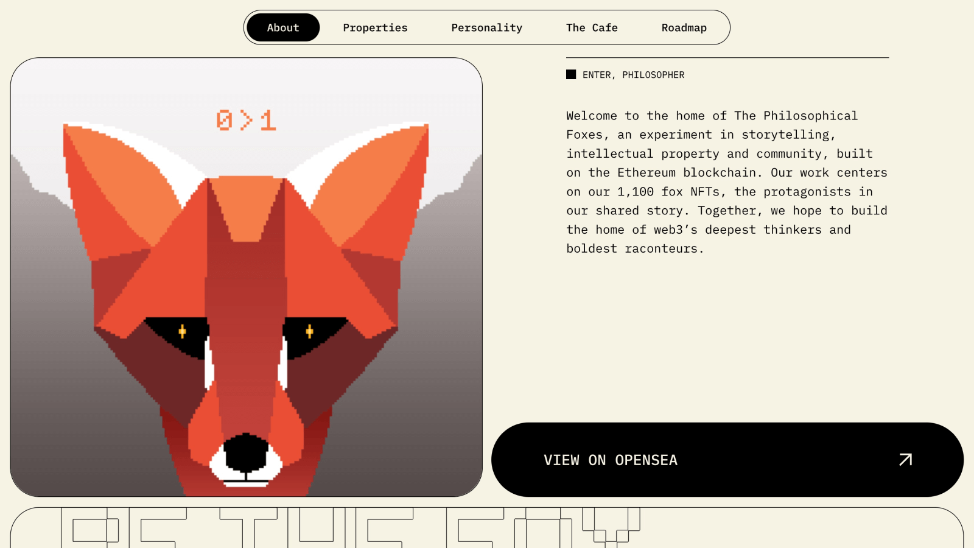This screenshot has width=974, height=548.
Task: Click the diagonal arrow icon on OpenSea button
Action: point(906,460)
